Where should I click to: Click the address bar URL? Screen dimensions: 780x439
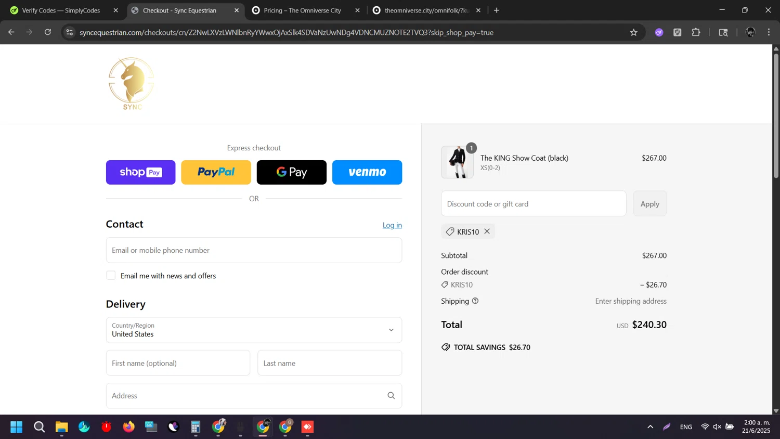tap(287, 32)
